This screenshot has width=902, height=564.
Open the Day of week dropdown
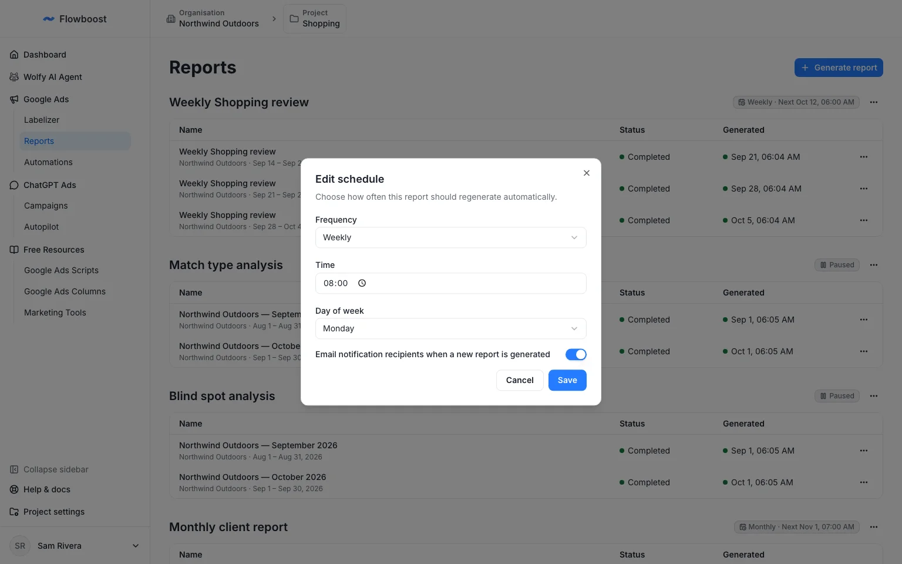click(450, 328)
